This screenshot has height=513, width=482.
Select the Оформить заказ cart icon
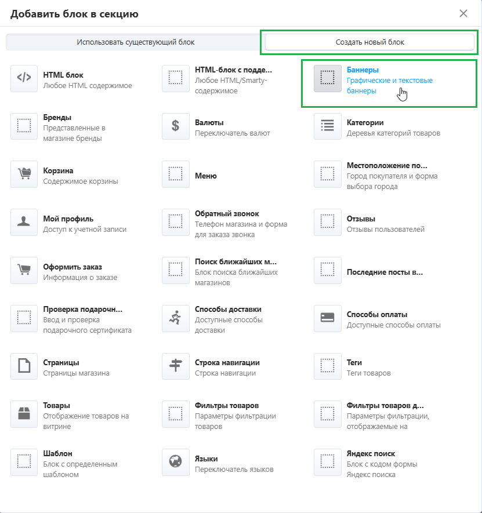point(24,271)
